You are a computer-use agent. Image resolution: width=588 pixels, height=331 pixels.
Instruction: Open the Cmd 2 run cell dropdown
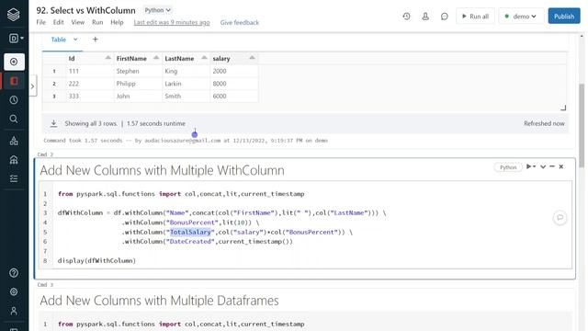coord(531,166)
